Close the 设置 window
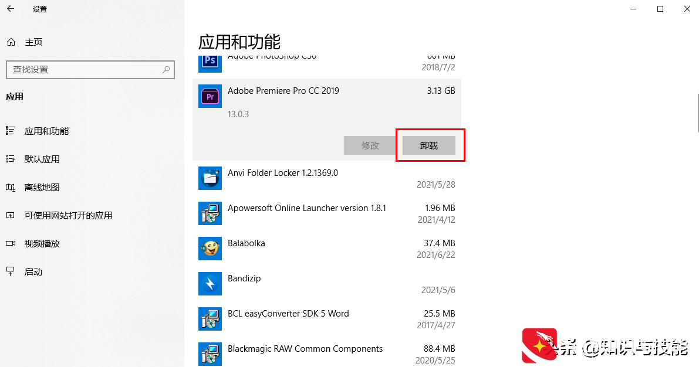This screenshot has width=699, height=367. pos(687,9)
